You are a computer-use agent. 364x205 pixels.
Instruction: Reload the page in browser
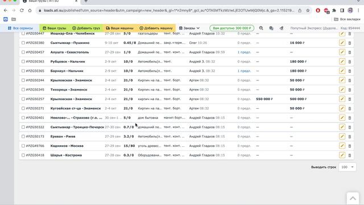coord(22,10)
